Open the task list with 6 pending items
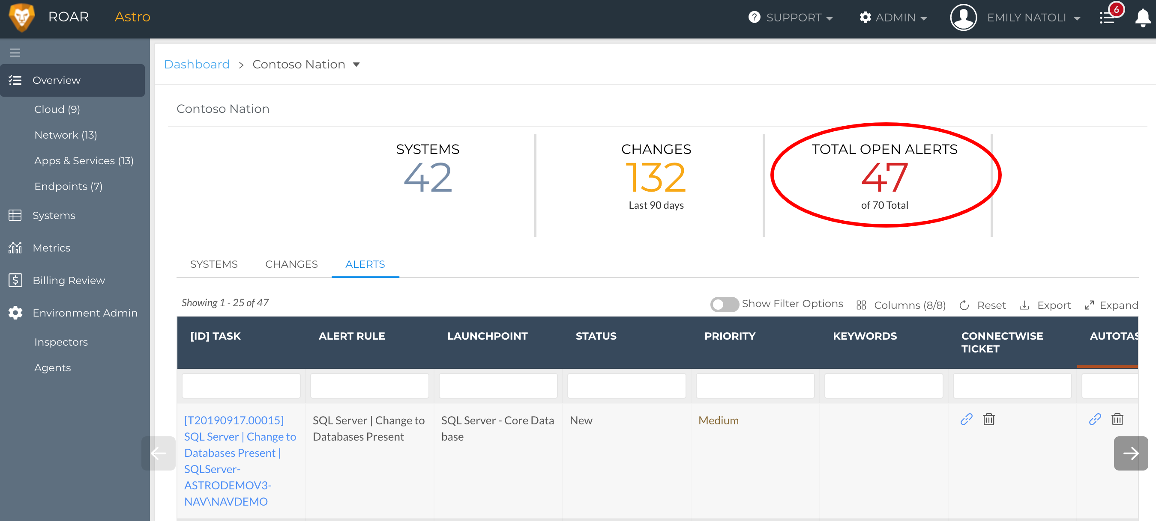 point(1108,17)
